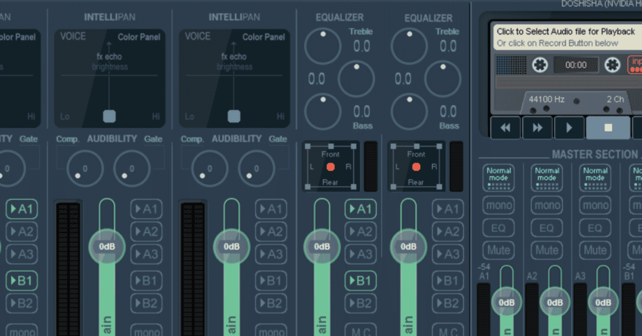The image size is (642, 336).
Task: Disable the active B1 on left EQUALIZER strip
Action: pos(361,281)
